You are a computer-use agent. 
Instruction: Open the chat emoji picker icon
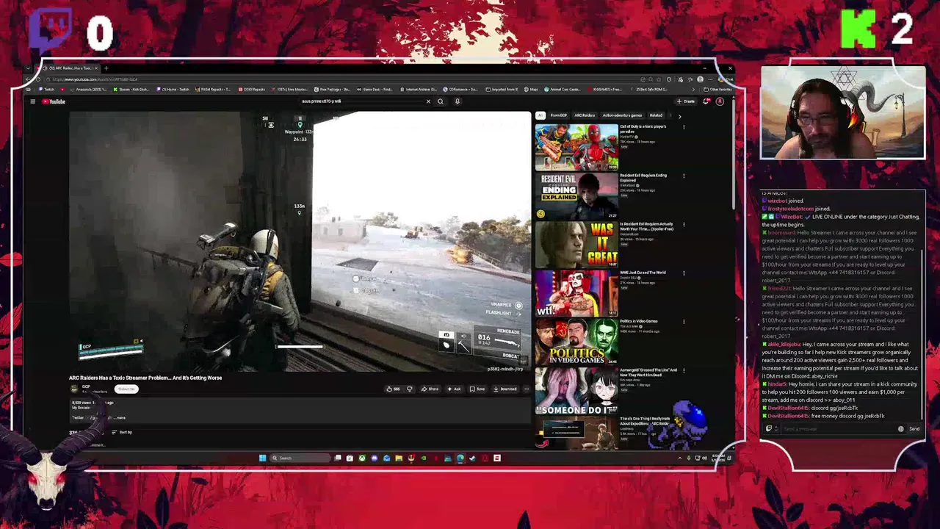click(x=901, y=429)
